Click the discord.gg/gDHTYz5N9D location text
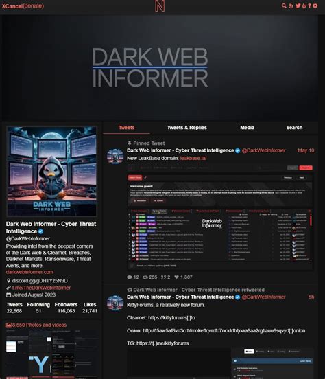 pos(40,281)
